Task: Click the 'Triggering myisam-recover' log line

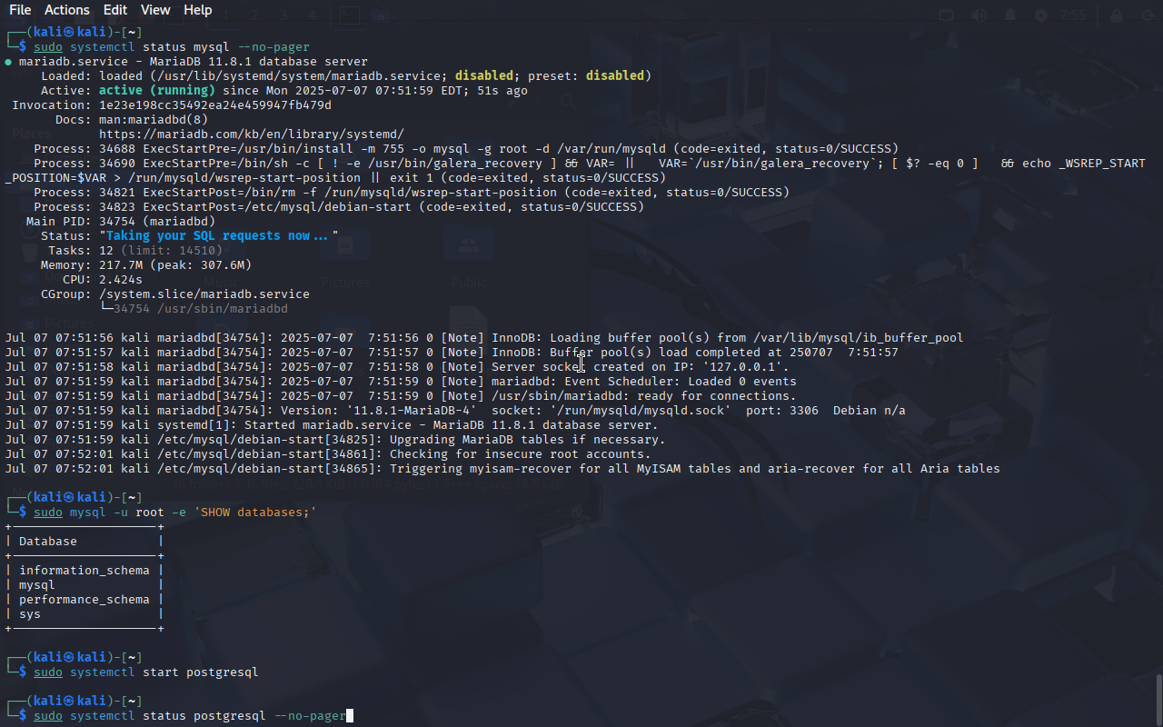Action: point(502,469)
